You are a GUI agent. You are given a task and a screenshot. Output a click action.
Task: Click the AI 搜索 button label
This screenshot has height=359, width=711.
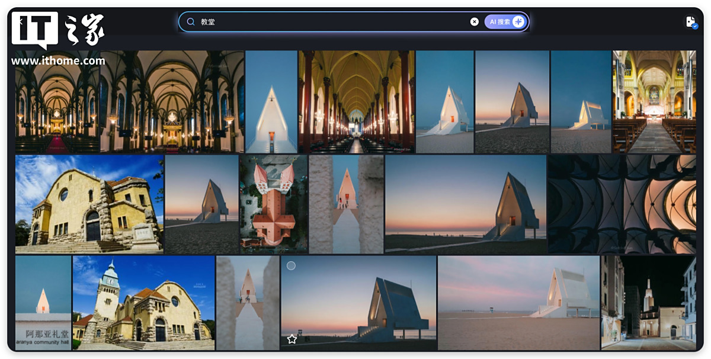click(499, 22)
